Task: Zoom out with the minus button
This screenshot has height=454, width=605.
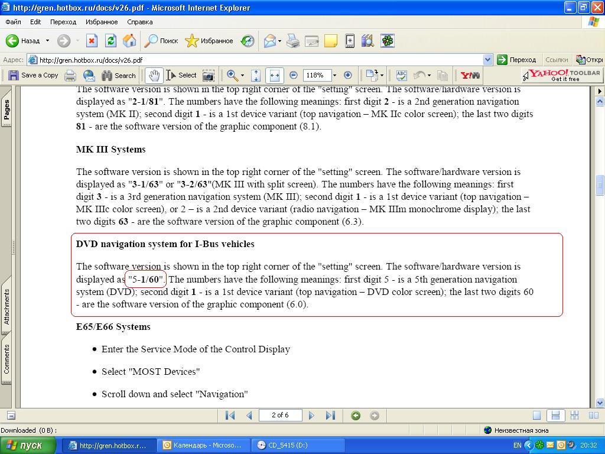Action: [293, 75]
